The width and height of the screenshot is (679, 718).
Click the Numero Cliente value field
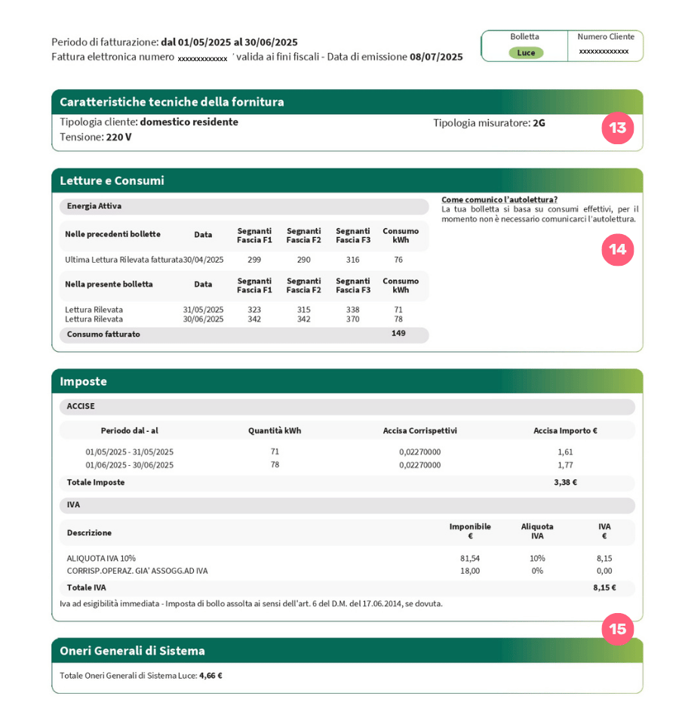pos(604,51)
